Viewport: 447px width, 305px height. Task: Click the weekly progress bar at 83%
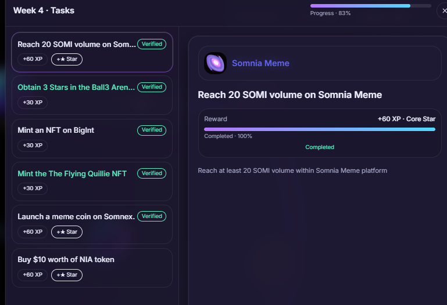[x=371, y=6]
